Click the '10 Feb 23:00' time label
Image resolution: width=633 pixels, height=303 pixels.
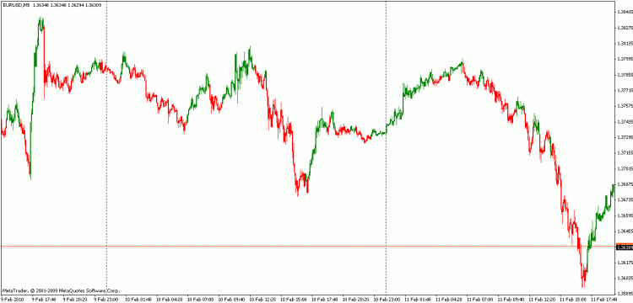click(x=387, y=300)
